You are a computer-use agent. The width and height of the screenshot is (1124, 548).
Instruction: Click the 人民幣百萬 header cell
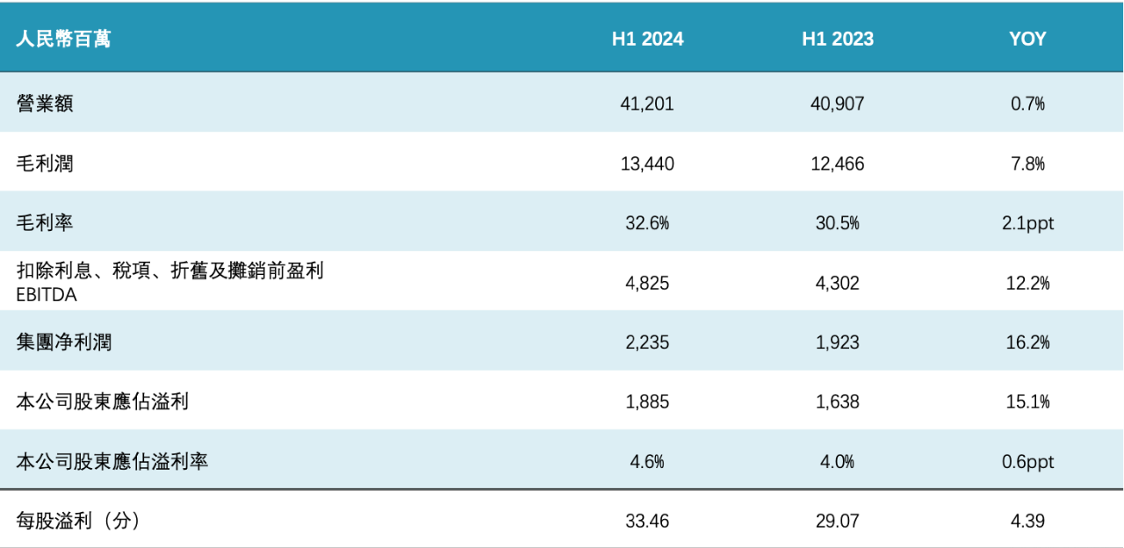tap(63, 40)
